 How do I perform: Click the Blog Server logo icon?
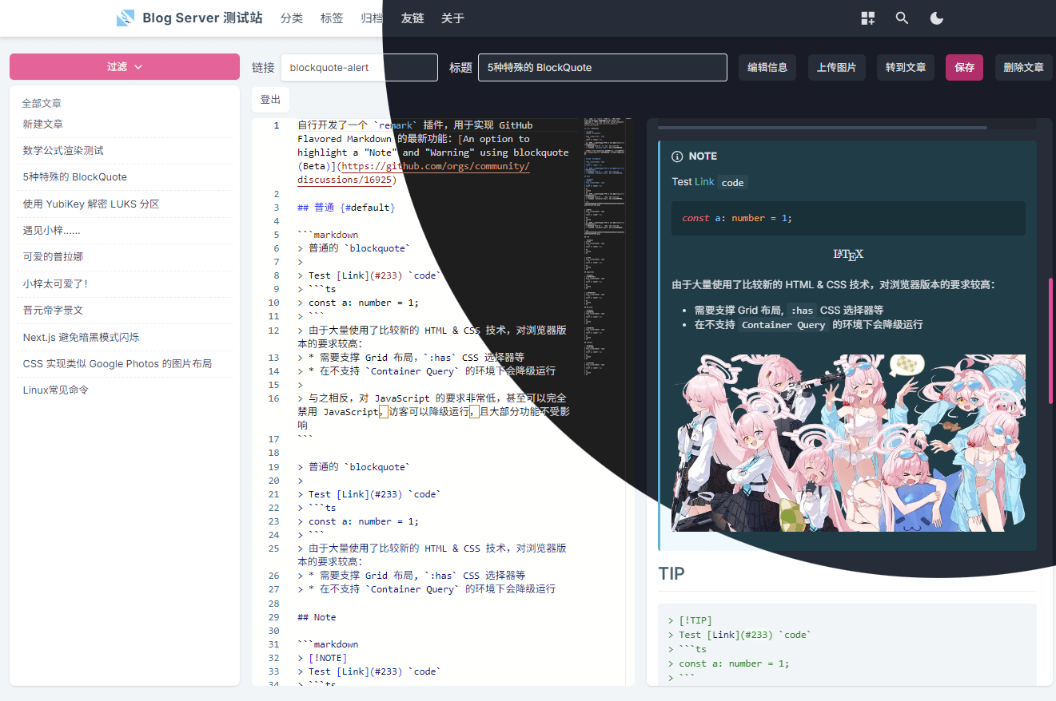pos(126,18)
